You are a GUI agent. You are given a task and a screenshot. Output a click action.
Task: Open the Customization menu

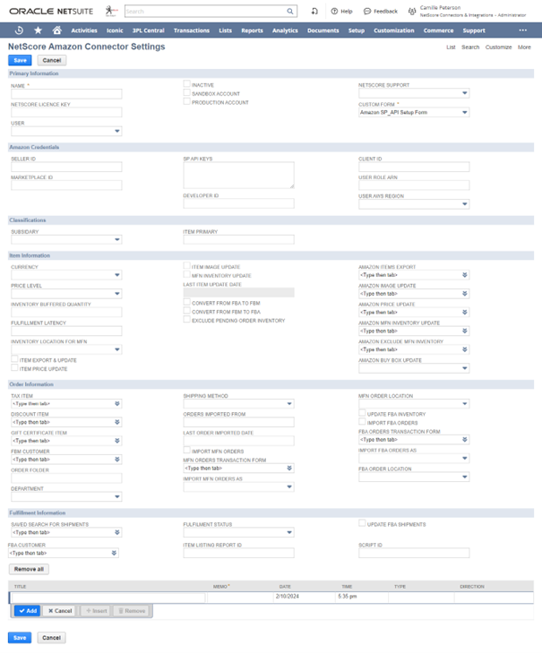pos(394,30)
